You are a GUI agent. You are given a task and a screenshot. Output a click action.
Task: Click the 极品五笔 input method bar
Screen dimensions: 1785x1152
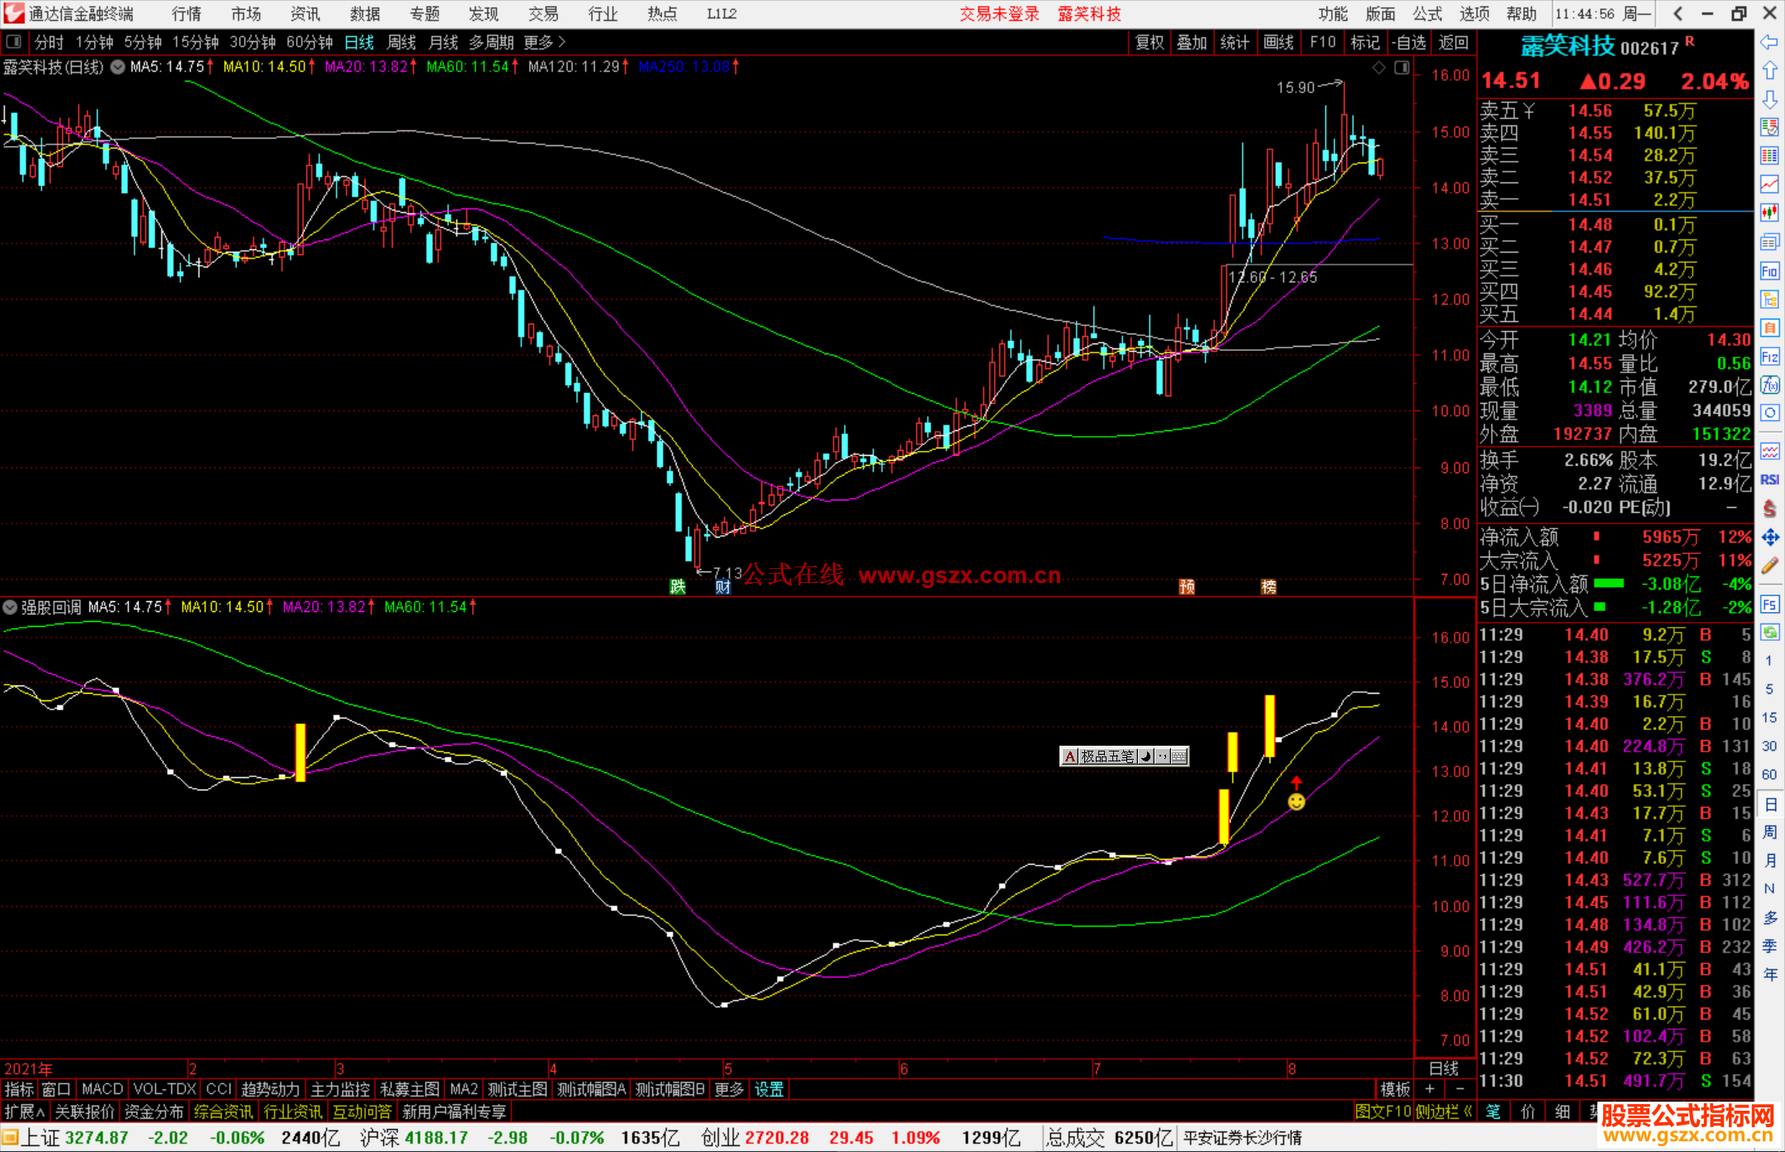1125,756
